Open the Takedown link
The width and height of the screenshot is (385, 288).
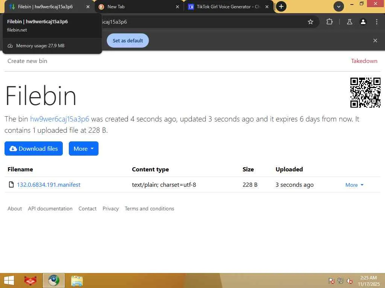tap(364, 61)
